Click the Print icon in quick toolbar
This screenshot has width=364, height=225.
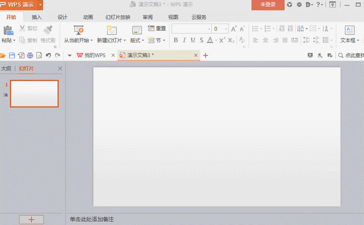click(x=30, y=55)
